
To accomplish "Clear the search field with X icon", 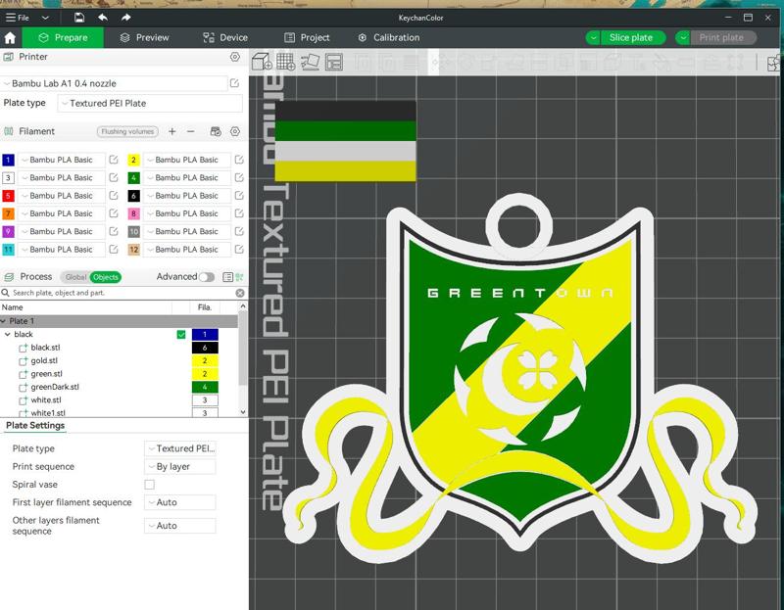I will pos(240,293).
